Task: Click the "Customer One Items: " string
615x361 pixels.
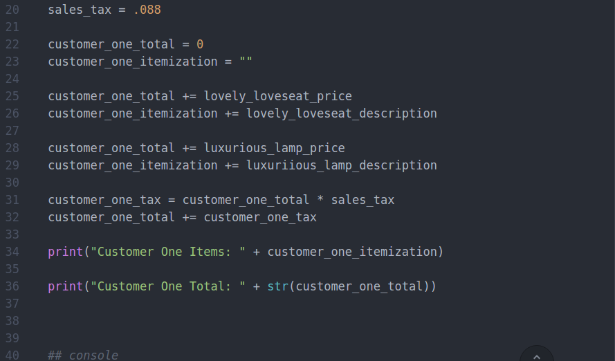Action: coord(168,252)
